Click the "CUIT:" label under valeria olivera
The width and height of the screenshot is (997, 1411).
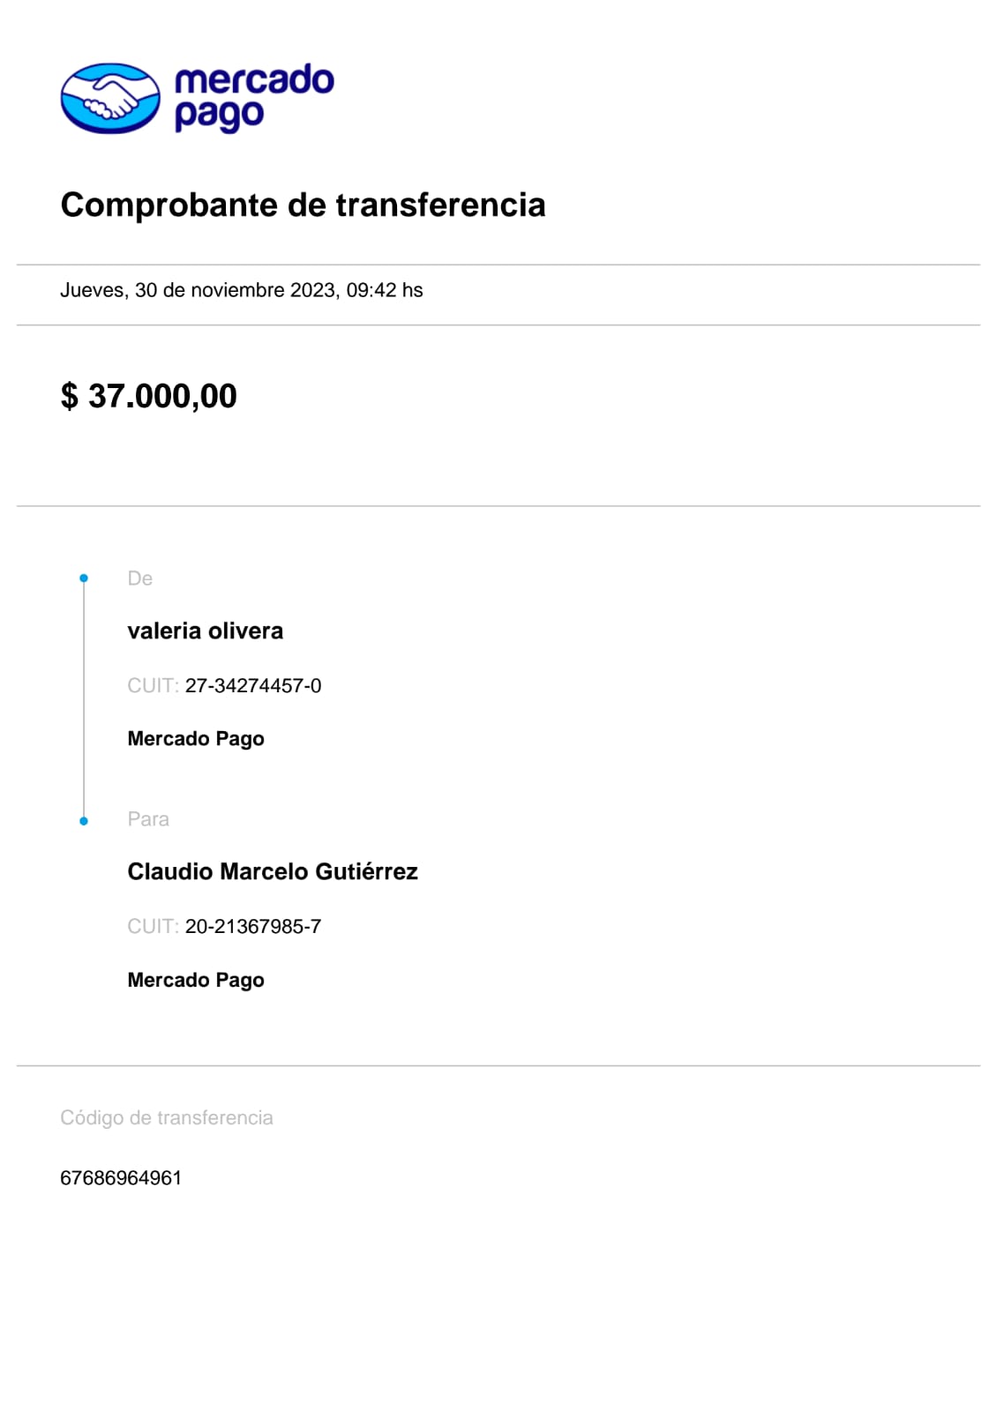[x=153, y=686]
